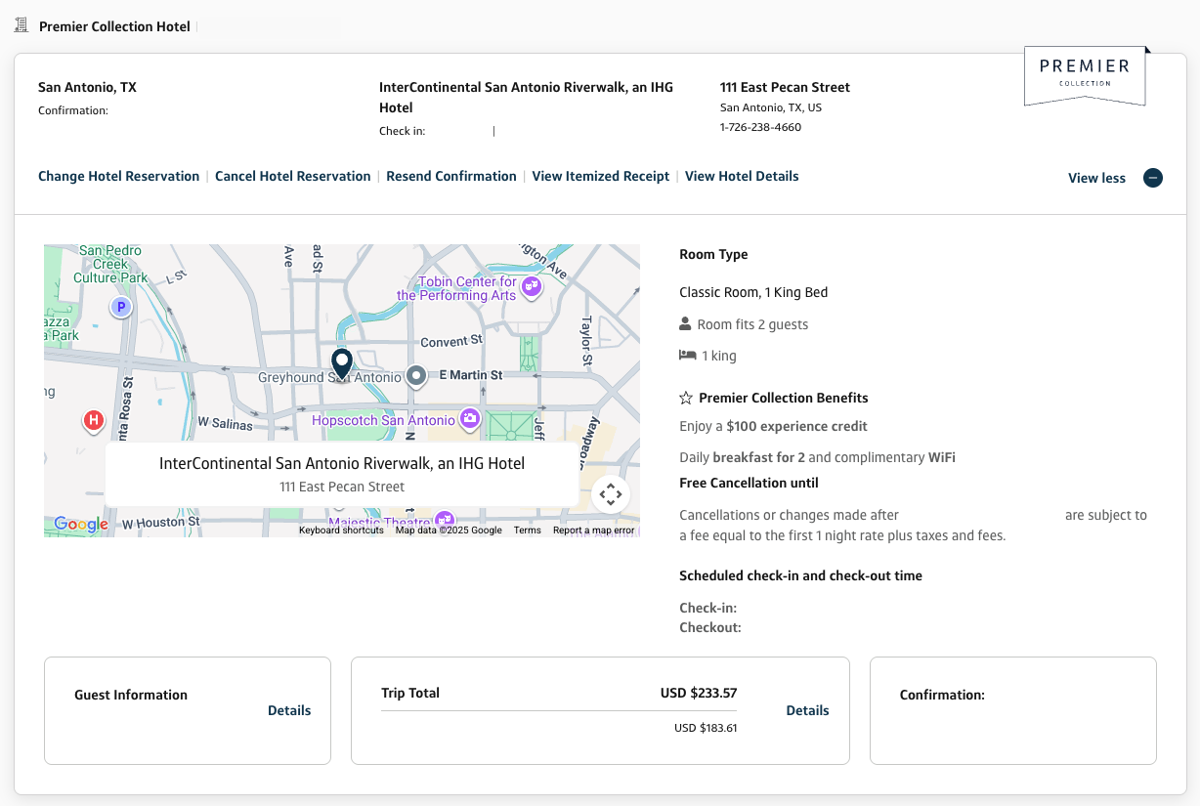Image resolution: width=1200 pixels, height=806 pixels.
Task: Click the red hospital H marker on map
Action: coord(93,421)
